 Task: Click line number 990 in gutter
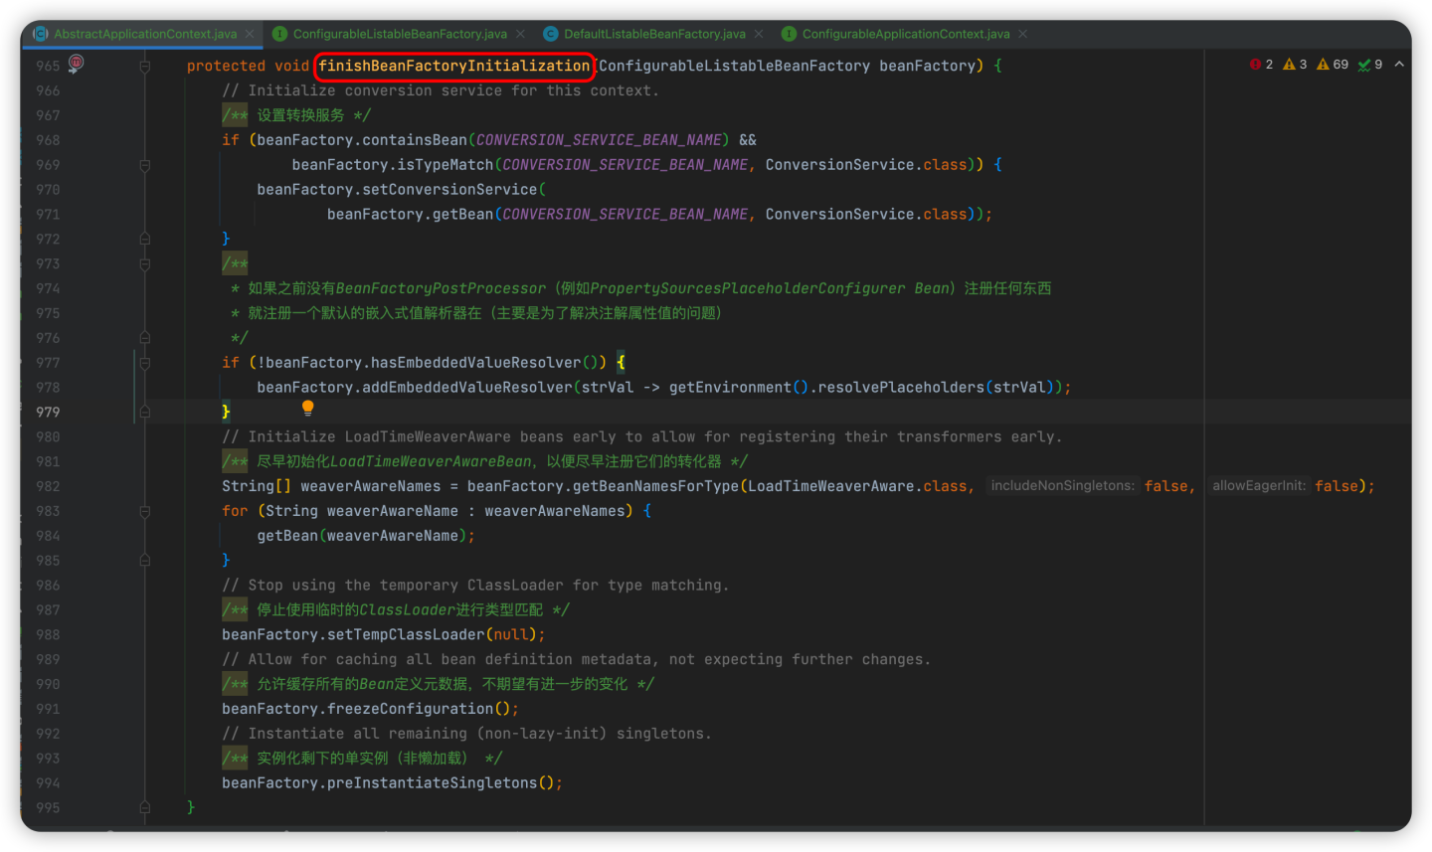48,684
